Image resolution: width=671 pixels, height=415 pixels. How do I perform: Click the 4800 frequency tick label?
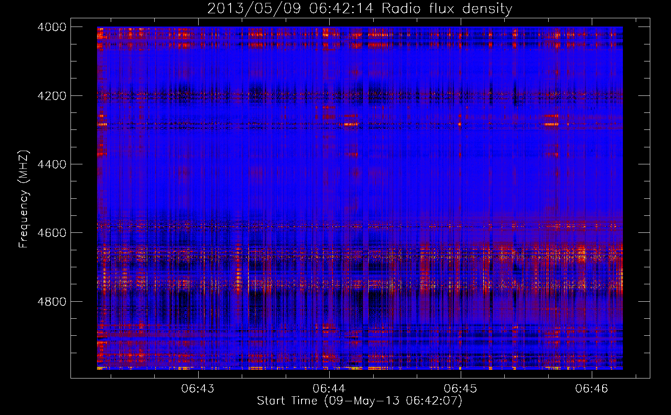(52, 302)
